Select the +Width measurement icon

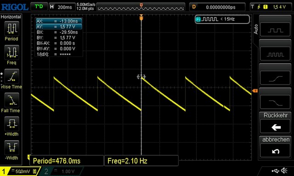pos(11,124)
